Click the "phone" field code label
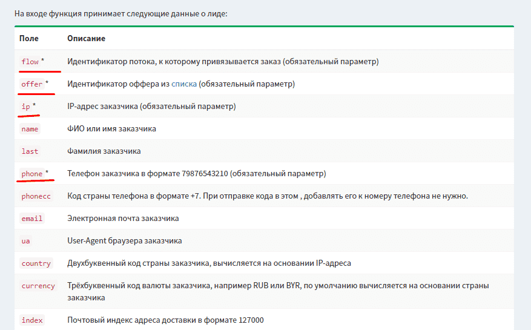The height and width of the screenshot is (330, 531). [31, 174]
